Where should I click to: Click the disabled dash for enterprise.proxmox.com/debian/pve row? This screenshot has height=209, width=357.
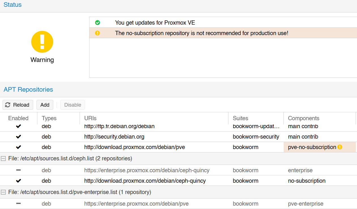pos(18,204)
